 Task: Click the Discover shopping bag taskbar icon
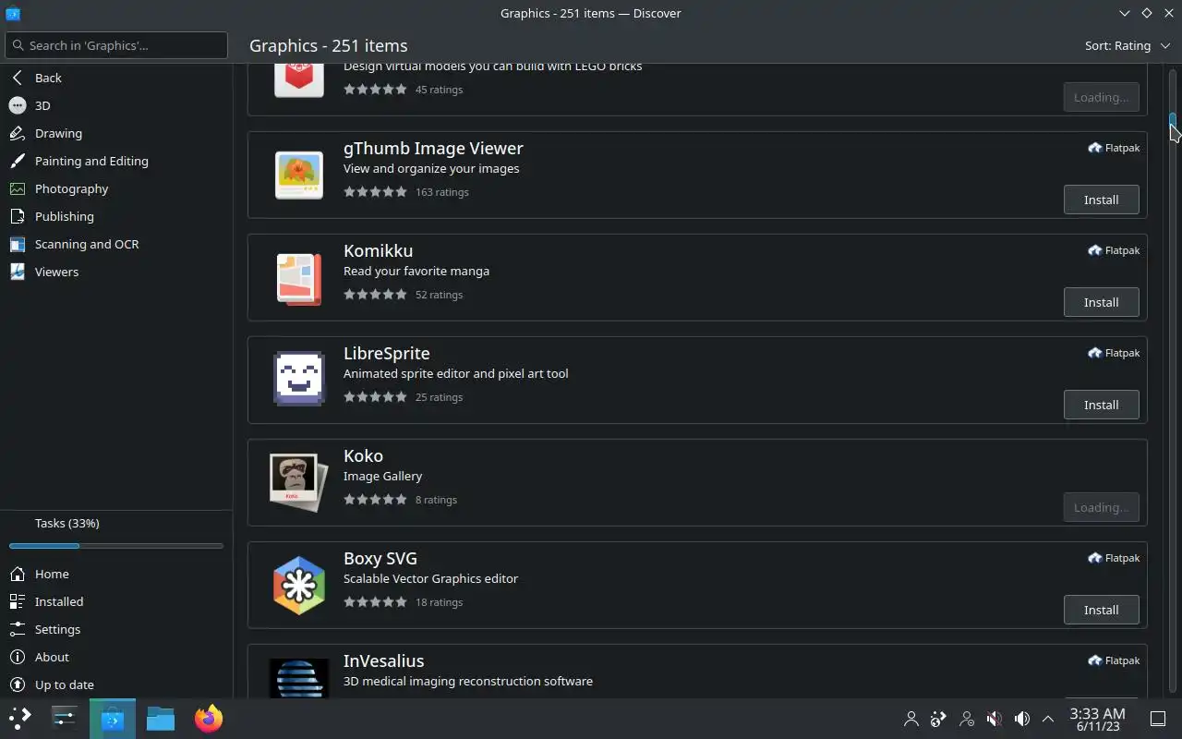click(x=113, y=718)
